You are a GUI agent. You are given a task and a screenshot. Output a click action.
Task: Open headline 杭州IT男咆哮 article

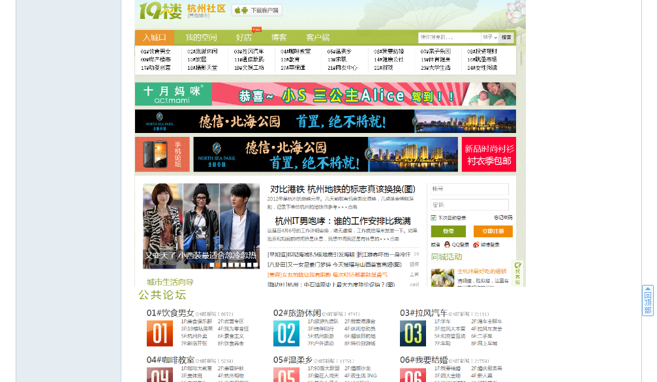(x=343, y=221)
